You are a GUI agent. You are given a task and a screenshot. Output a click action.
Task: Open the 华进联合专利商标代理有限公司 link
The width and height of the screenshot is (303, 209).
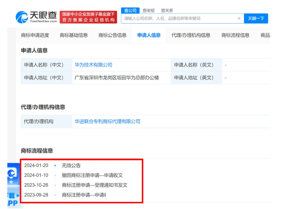click(108, 121)
